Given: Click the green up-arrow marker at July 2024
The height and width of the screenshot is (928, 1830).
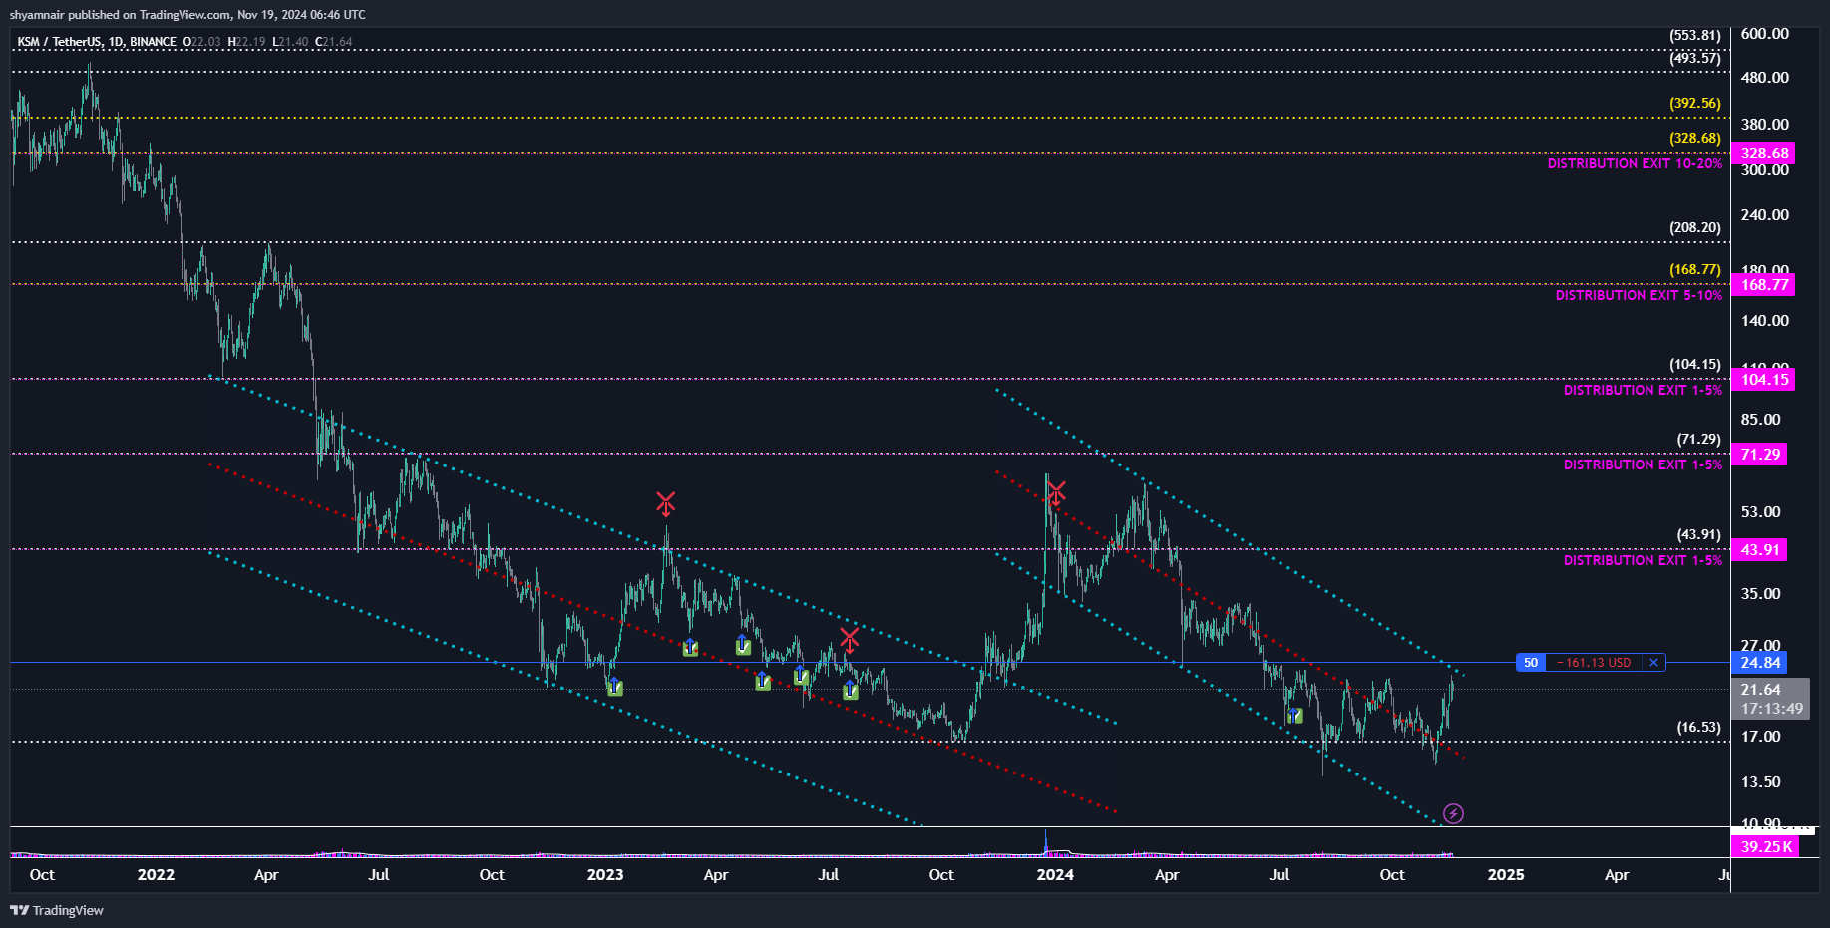Looking at the screenshot, I should [1294, 716].
